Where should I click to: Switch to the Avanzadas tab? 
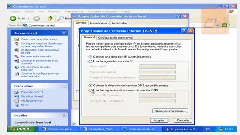point(119,23)
